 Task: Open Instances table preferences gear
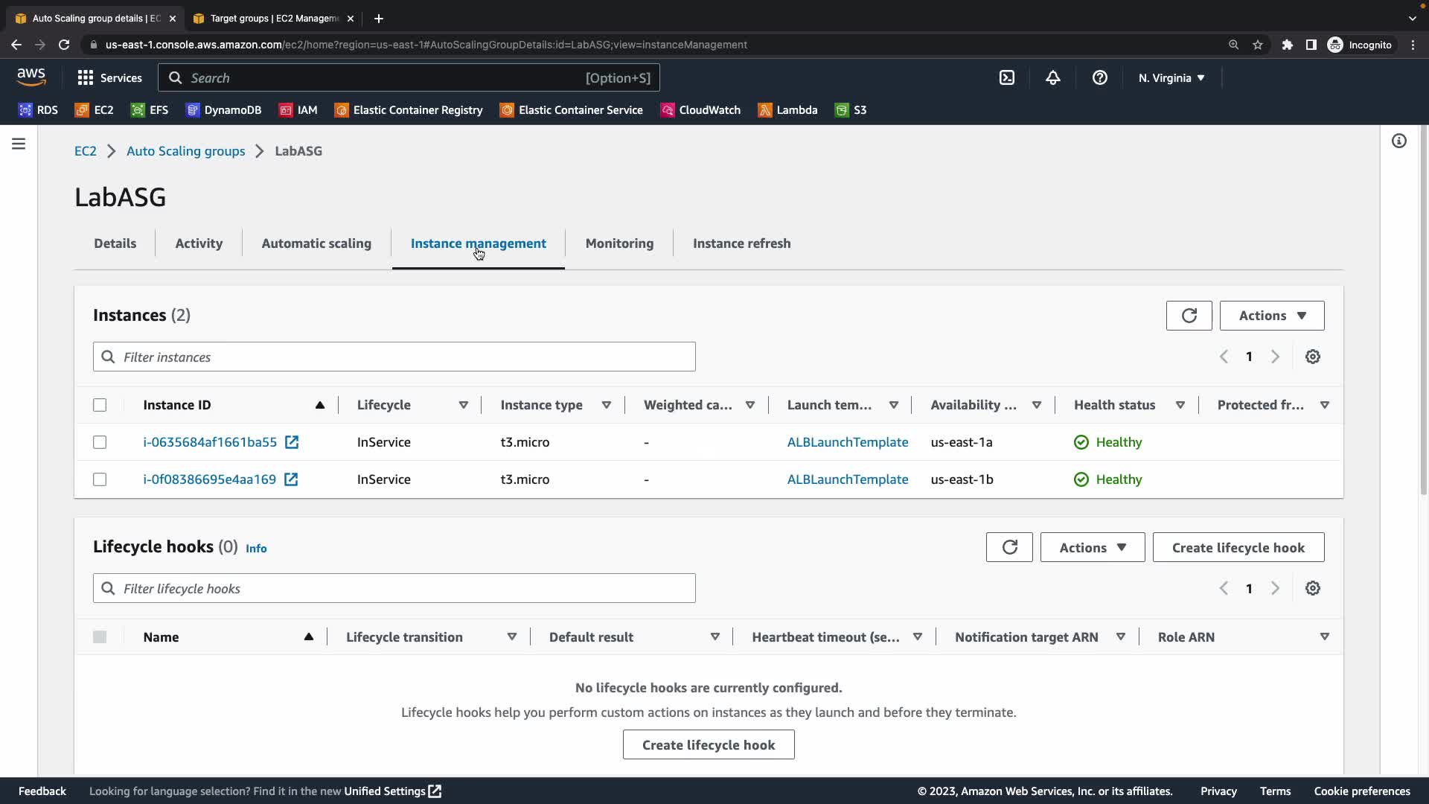1312,357
